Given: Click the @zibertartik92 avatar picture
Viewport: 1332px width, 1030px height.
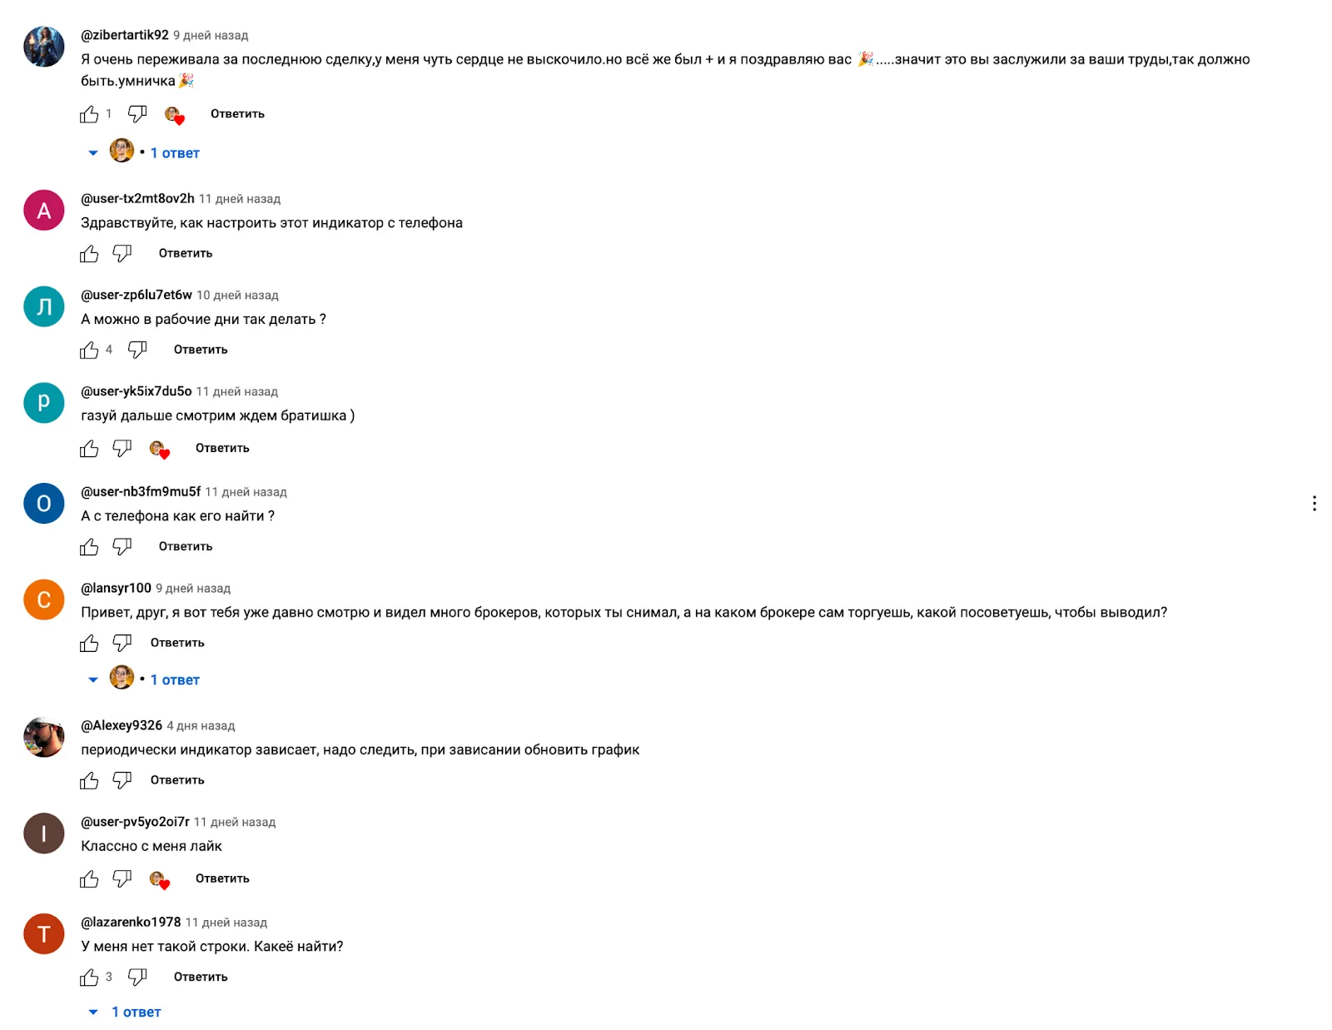Looking at the screenshot, I should click(x=44, y=47).
